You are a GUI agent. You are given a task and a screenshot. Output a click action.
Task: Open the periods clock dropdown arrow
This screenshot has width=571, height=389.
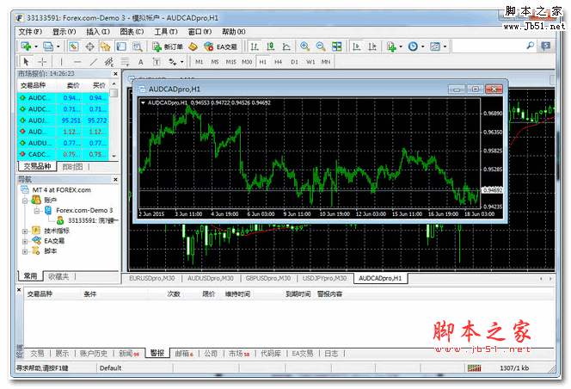pos(422,46)
